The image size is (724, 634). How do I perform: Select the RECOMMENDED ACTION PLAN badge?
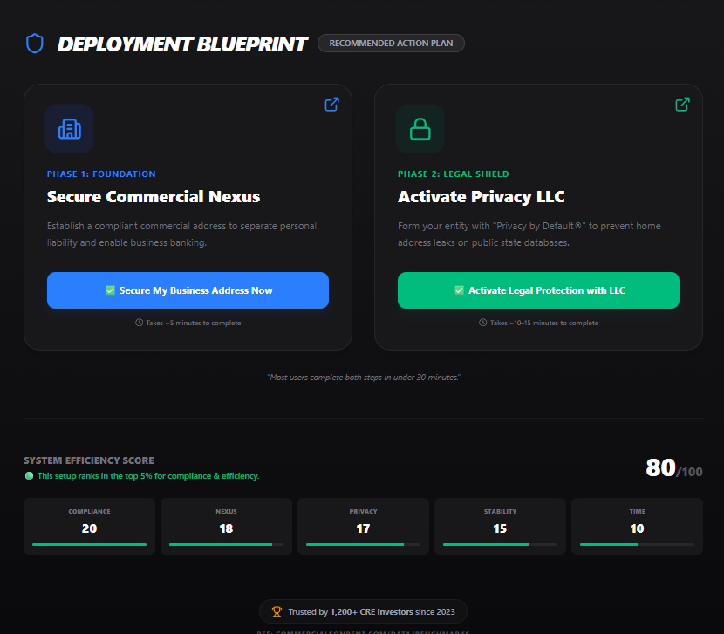tap(391, 43)
